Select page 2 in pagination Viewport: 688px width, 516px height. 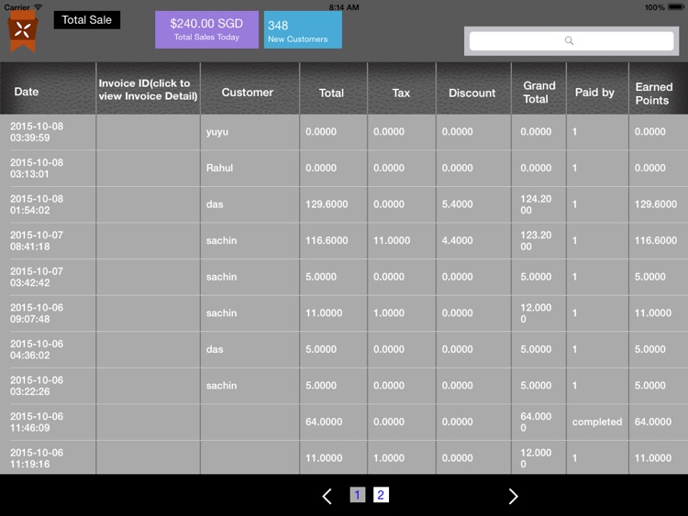[x=381, y=495]
